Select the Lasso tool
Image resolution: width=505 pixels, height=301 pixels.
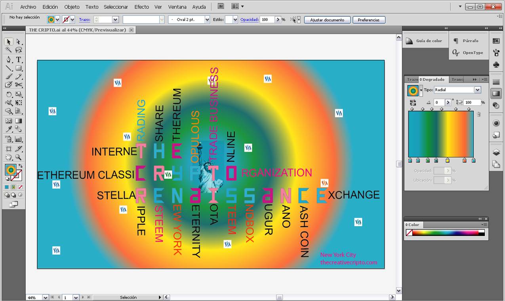pos(18,50)
